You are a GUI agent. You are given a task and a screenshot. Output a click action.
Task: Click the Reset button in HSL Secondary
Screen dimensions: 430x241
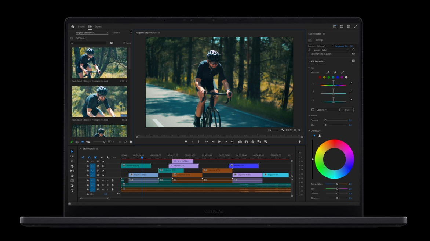tap(346, 110)
